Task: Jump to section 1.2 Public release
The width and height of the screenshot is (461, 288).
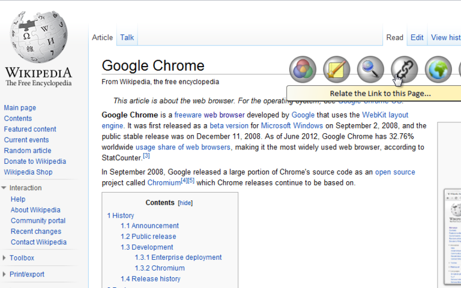Action: tap(148, 236)
